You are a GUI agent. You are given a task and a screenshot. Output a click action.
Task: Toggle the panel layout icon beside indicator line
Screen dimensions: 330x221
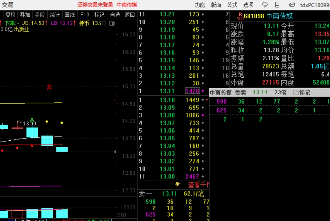[x=112, y=23]
